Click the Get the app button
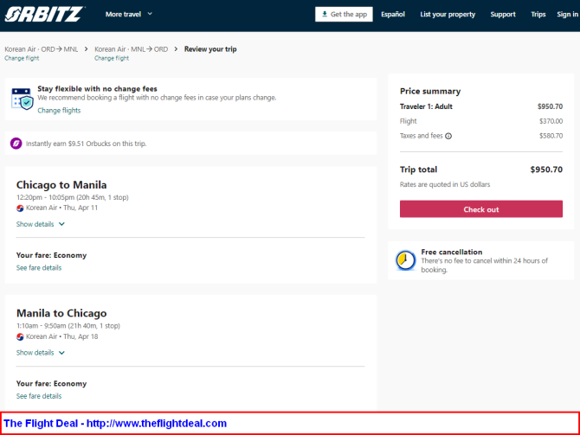 344,15
